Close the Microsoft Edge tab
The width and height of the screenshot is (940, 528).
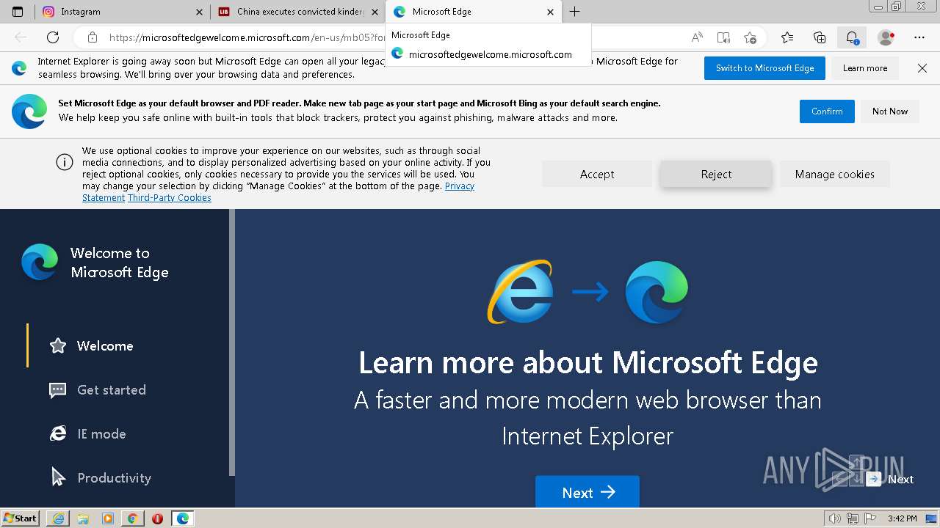click(x=551, y=12)
